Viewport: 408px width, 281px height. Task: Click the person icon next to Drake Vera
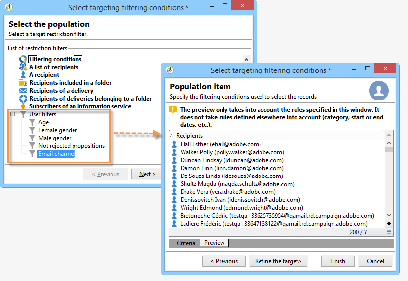pos(174,192)
